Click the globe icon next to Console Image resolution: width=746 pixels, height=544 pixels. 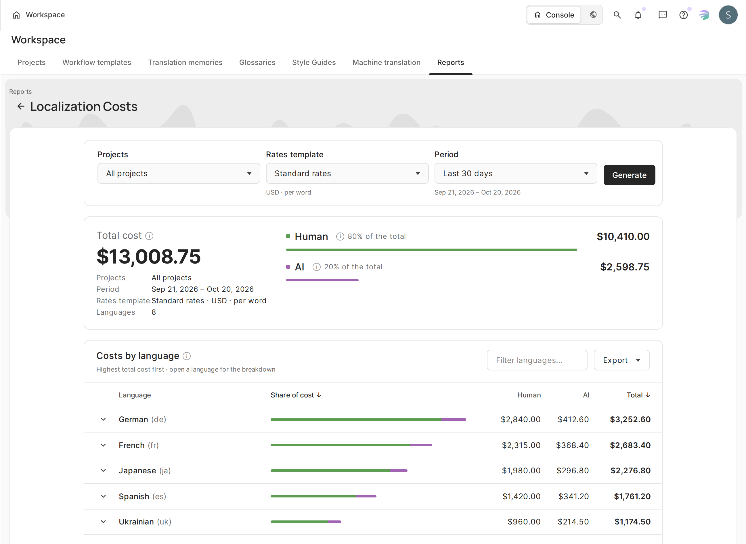click(x=593, y=15)
